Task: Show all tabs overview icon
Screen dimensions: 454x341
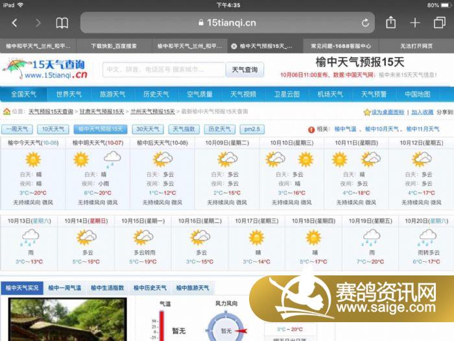Action: point(439,23)
